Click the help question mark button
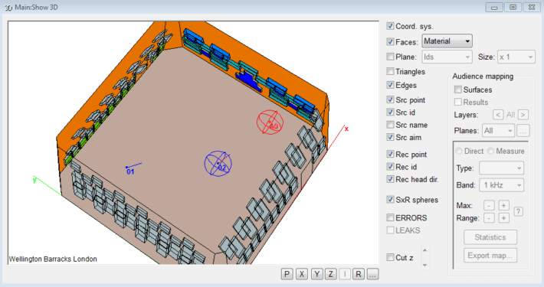This screenshot has width=544, height=287. (518, 211)
